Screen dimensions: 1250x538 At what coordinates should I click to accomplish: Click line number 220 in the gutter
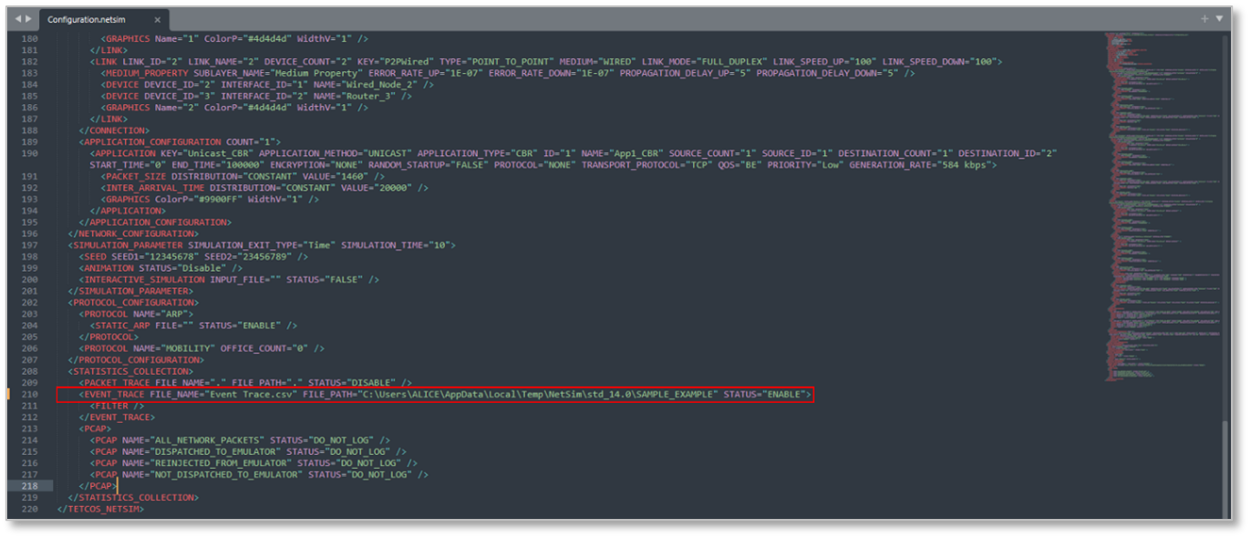click(x=28, y=509)
